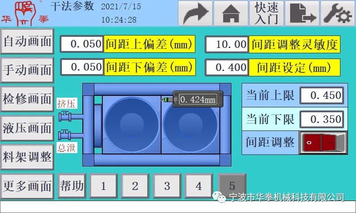Open the 快速入门 quick start guide
This screenshot has height=213, width=356.
pos(267,13)
